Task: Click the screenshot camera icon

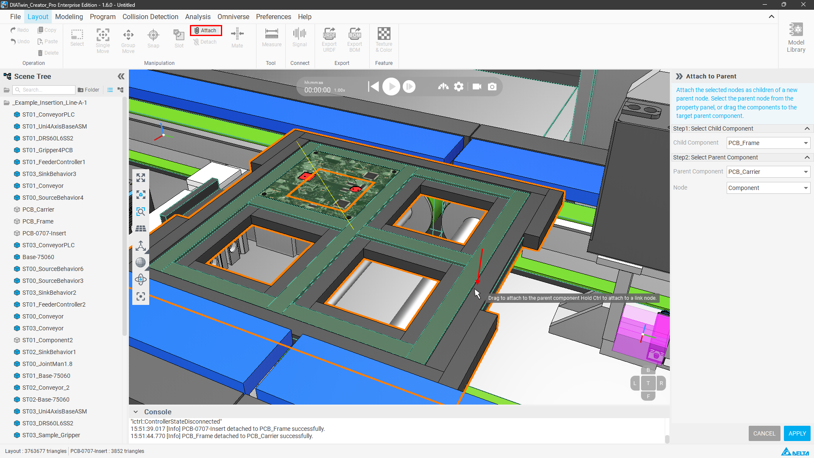Action: pos(492,87)
